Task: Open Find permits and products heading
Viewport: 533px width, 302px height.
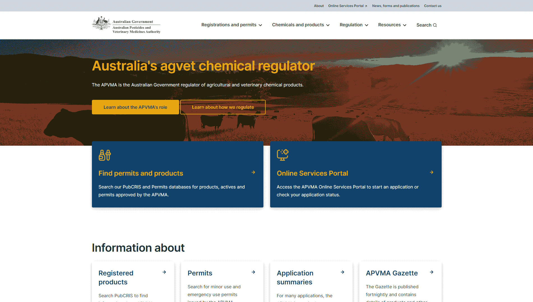Action: point(141,173)
